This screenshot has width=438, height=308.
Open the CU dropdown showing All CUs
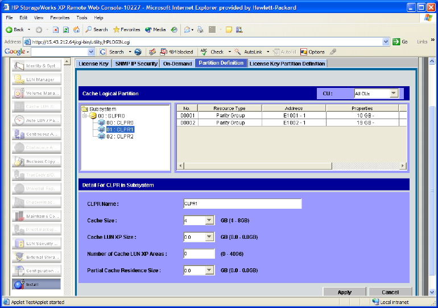click(394, 94)
